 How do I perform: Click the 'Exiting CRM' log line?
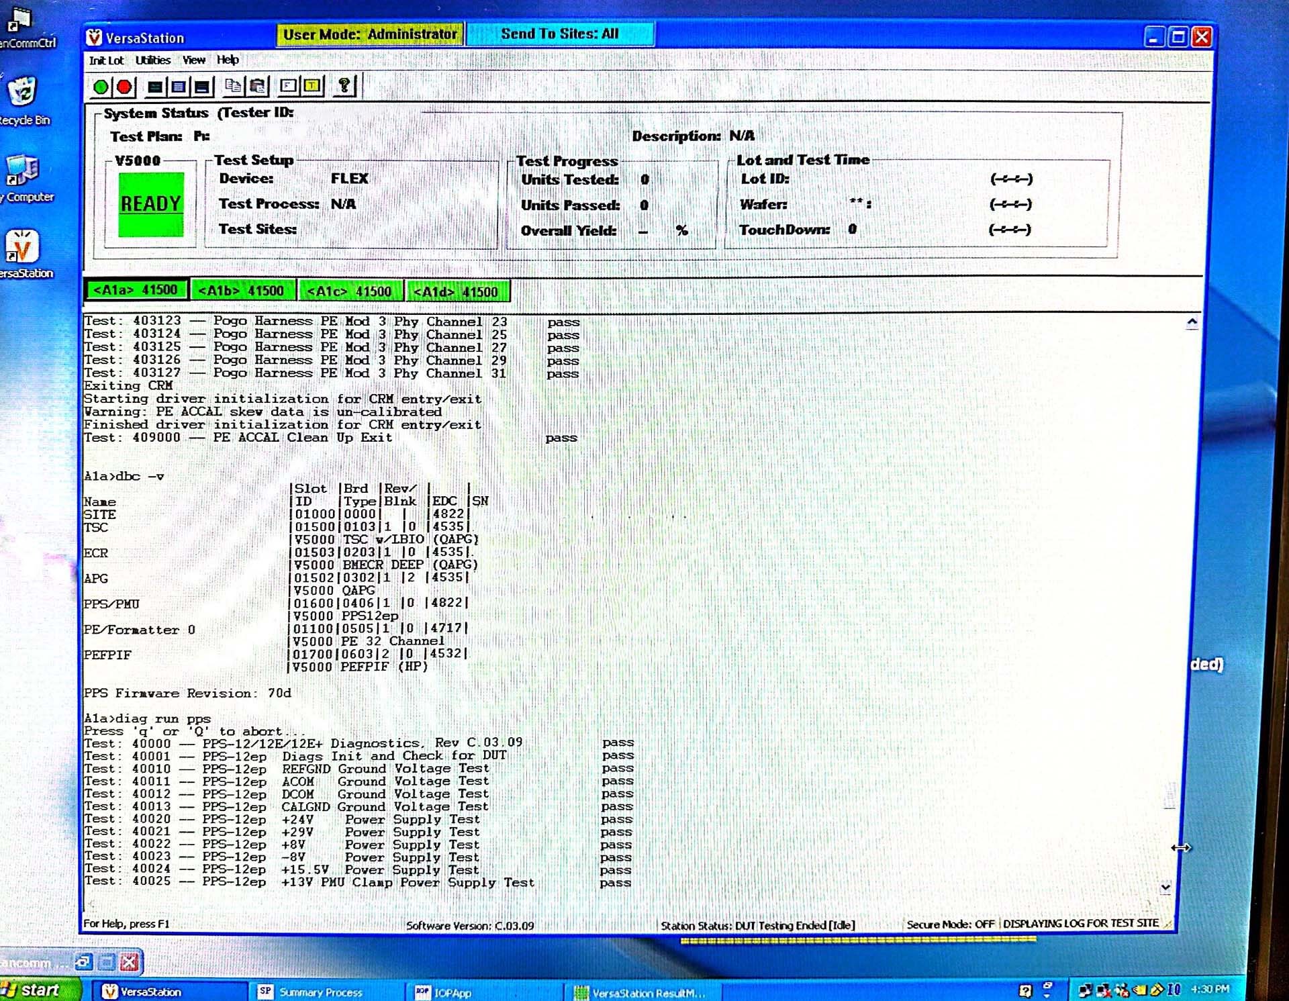click(x=128, y=385)
